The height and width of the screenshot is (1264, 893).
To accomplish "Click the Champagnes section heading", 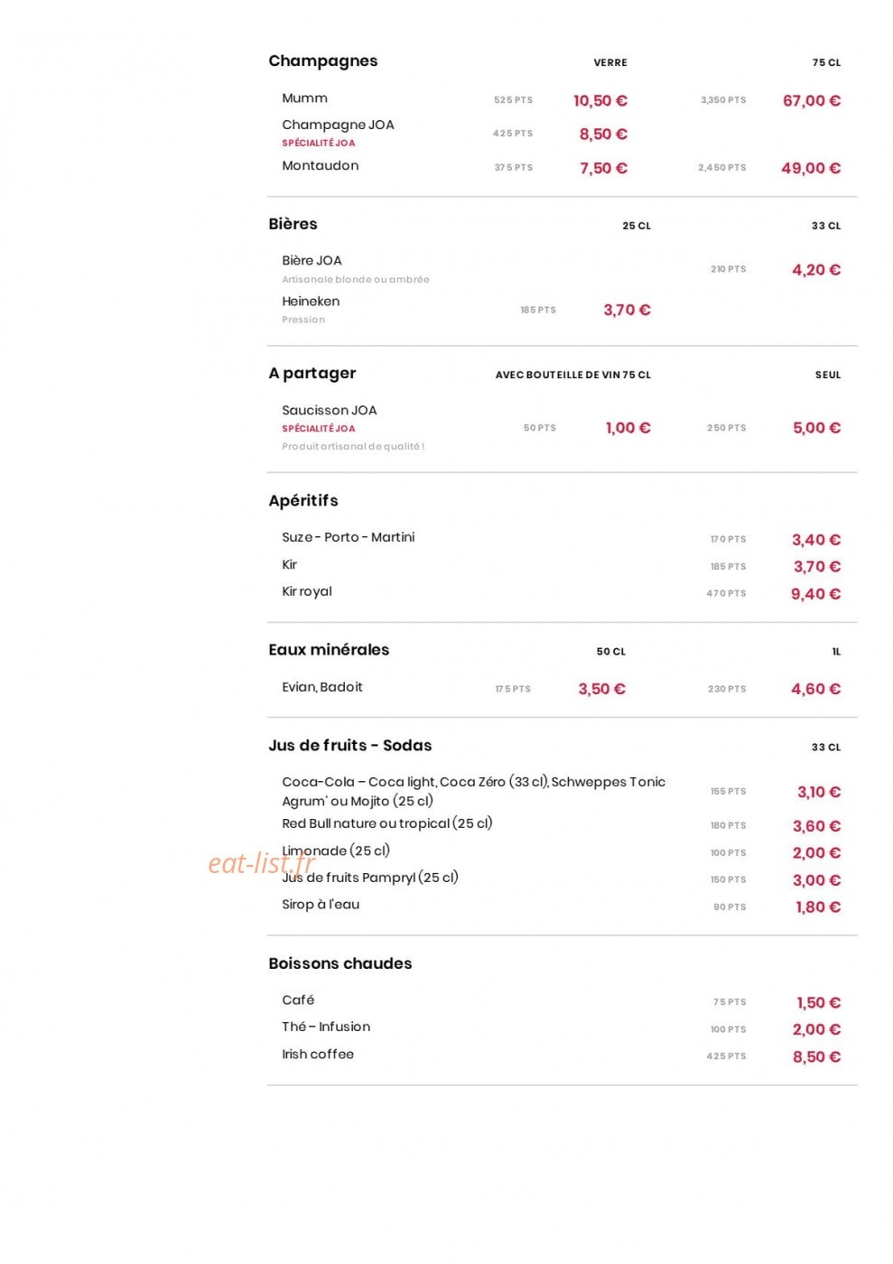I will click(x=322, y=61).
